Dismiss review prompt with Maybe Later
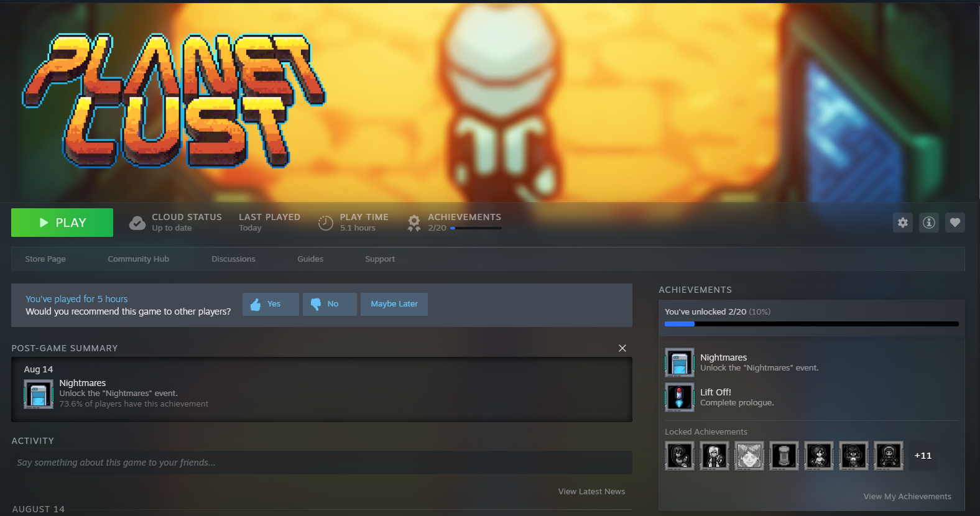Viewport: 980px width, 516px height. tap(394, 304)
